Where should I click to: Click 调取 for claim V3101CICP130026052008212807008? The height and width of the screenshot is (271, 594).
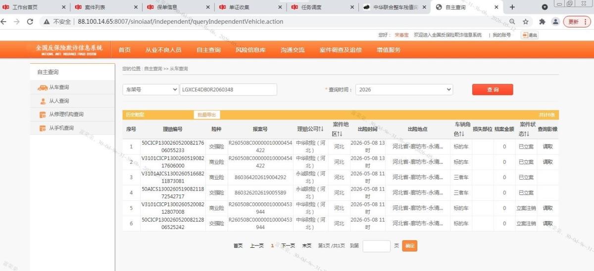[547, 208]
